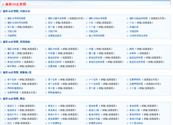
Task: Click the 跨度 link
Action: [132, 49]
